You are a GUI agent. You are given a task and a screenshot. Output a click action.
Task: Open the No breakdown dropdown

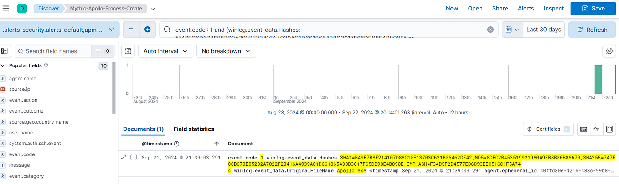click(x=226, y=51)
